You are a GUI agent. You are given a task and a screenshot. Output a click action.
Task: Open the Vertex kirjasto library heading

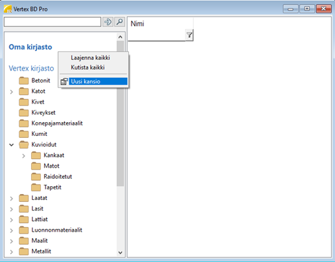(31, 68)
